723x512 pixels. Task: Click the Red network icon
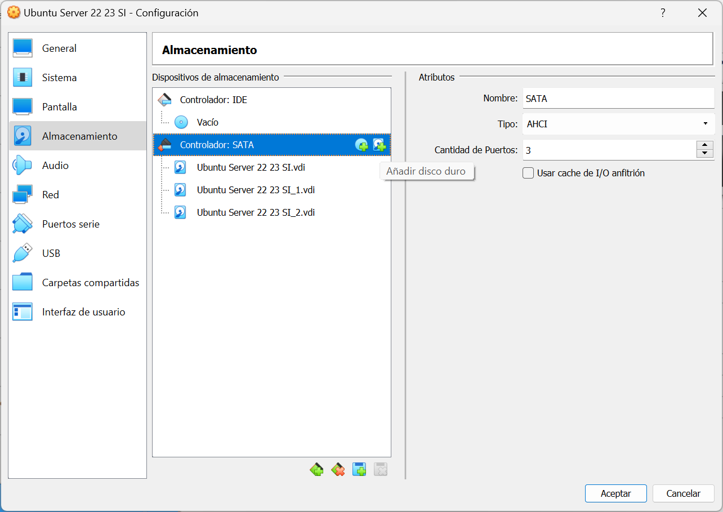[23, 195]
